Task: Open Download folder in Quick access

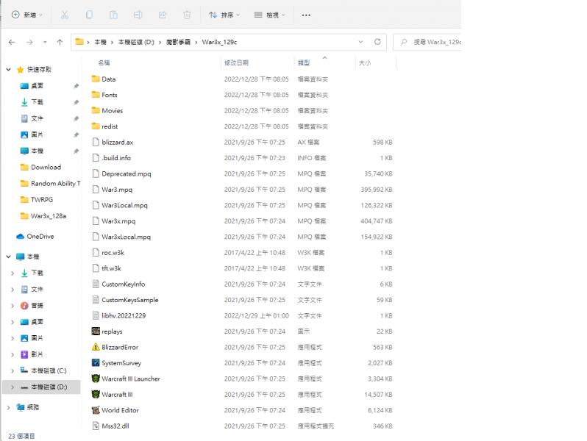Action: 46,167
